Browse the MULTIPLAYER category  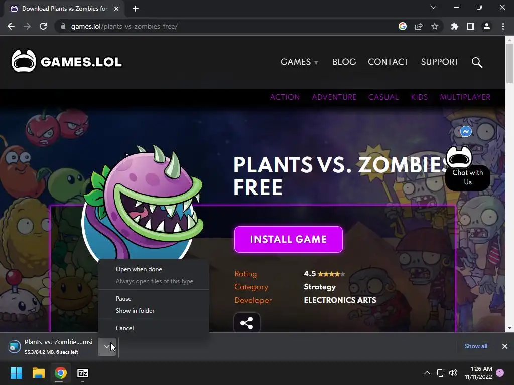pos(465,97)
